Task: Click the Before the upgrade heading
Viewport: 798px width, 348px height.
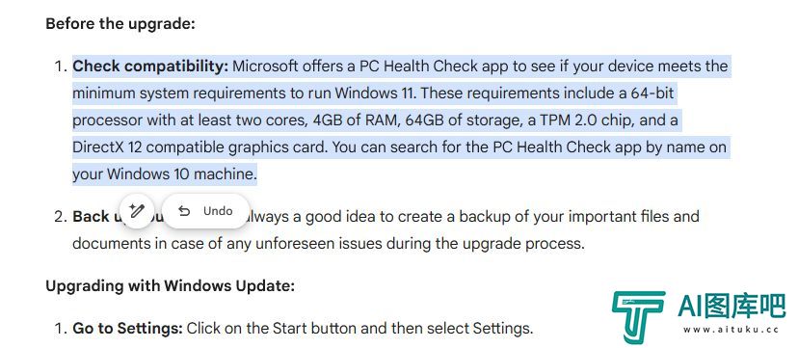Action: [120, 24]
